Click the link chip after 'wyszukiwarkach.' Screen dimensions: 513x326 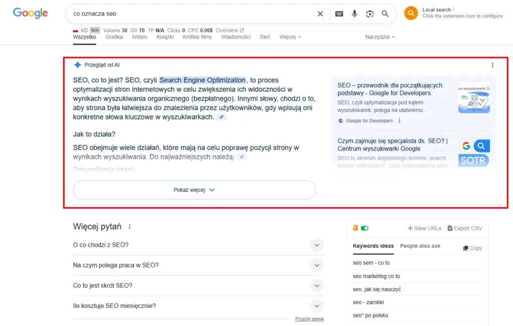click(221, 117)
